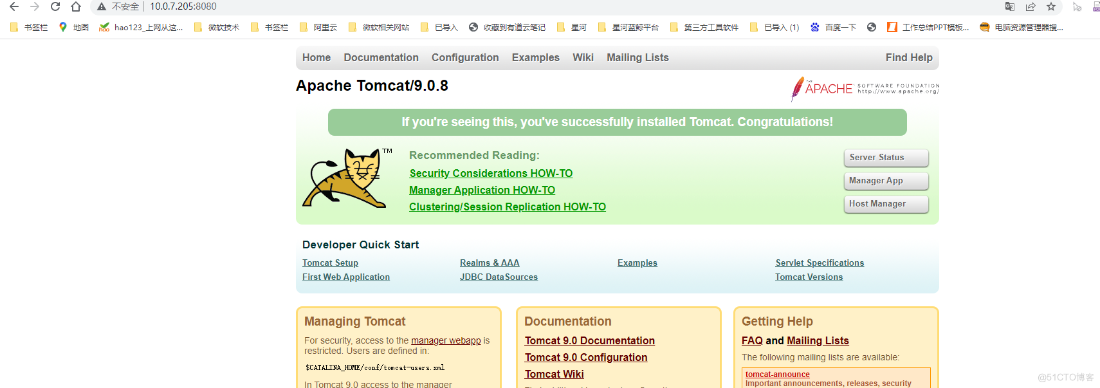Image resolution: width=1100 pixels, height=388 pixels.
Task: Open the 百度一下 bookmark
Action: click(x=833, y=27)
